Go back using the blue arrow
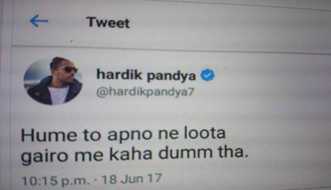Image resolution: width=331 pixels, height=190 pixels. 39,21
